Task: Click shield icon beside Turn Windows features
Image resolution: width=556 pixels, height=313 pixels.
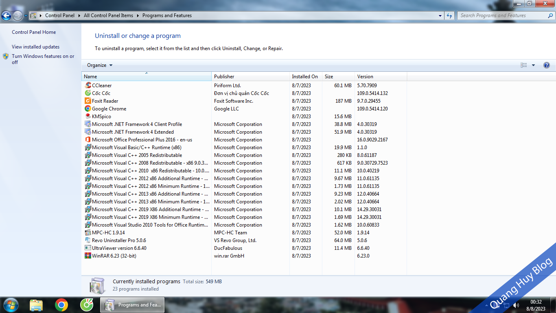Action: point(6,56)
